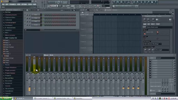Image resolution: width=178 pixels, height=100 pixels.
Task: Click the Stop button in transport
Action: [56, 6]
